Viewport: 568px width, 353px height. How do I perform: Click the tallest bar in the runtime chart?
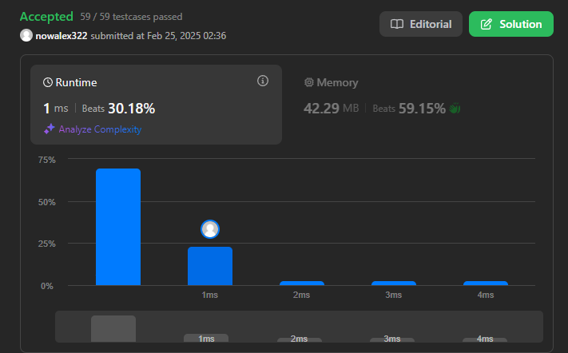[x=117, y=227]
